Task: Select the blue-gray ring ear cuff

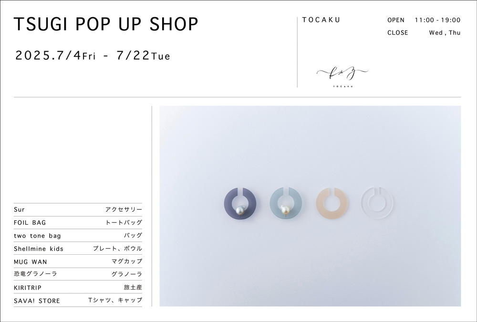Action: 286,203
